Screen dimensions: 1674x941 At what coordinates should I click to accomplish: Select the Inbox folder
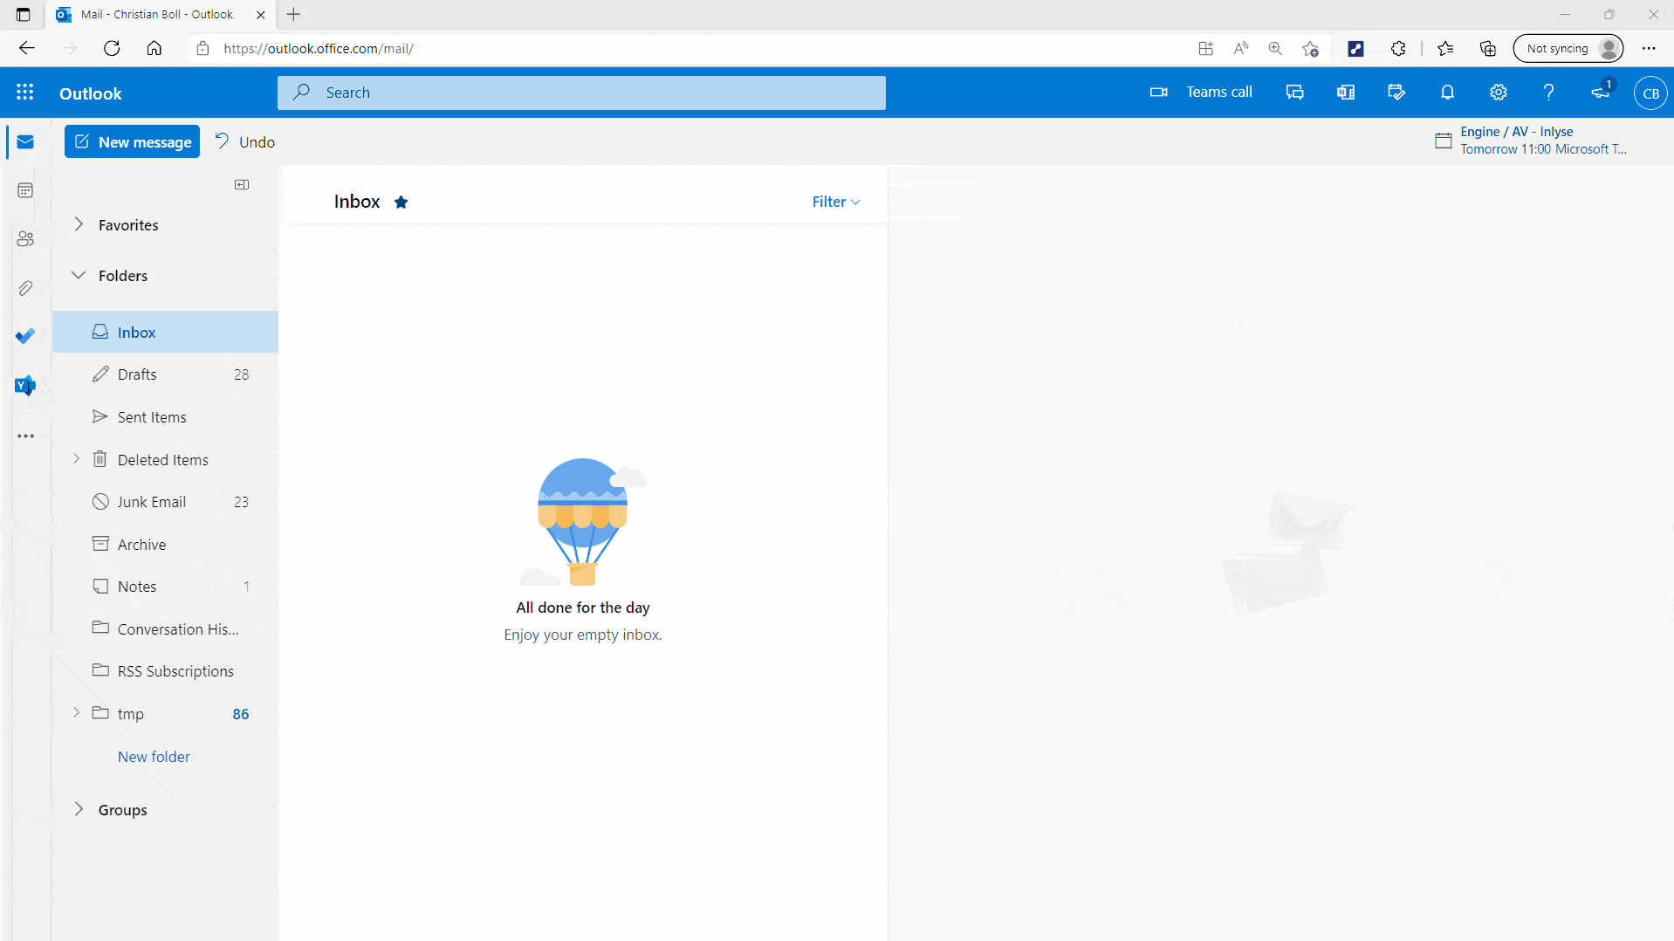tap(165, 332)
